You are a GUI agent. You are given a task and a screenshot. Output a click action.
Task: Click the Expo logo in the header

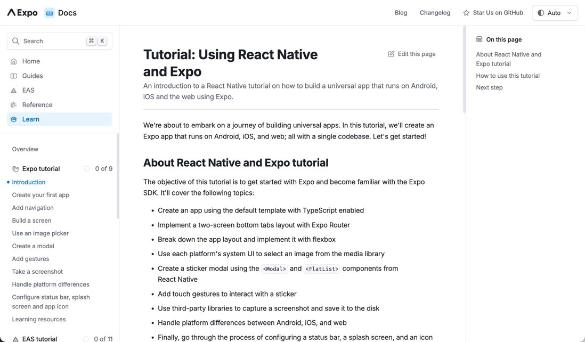[x=22, y=13]
